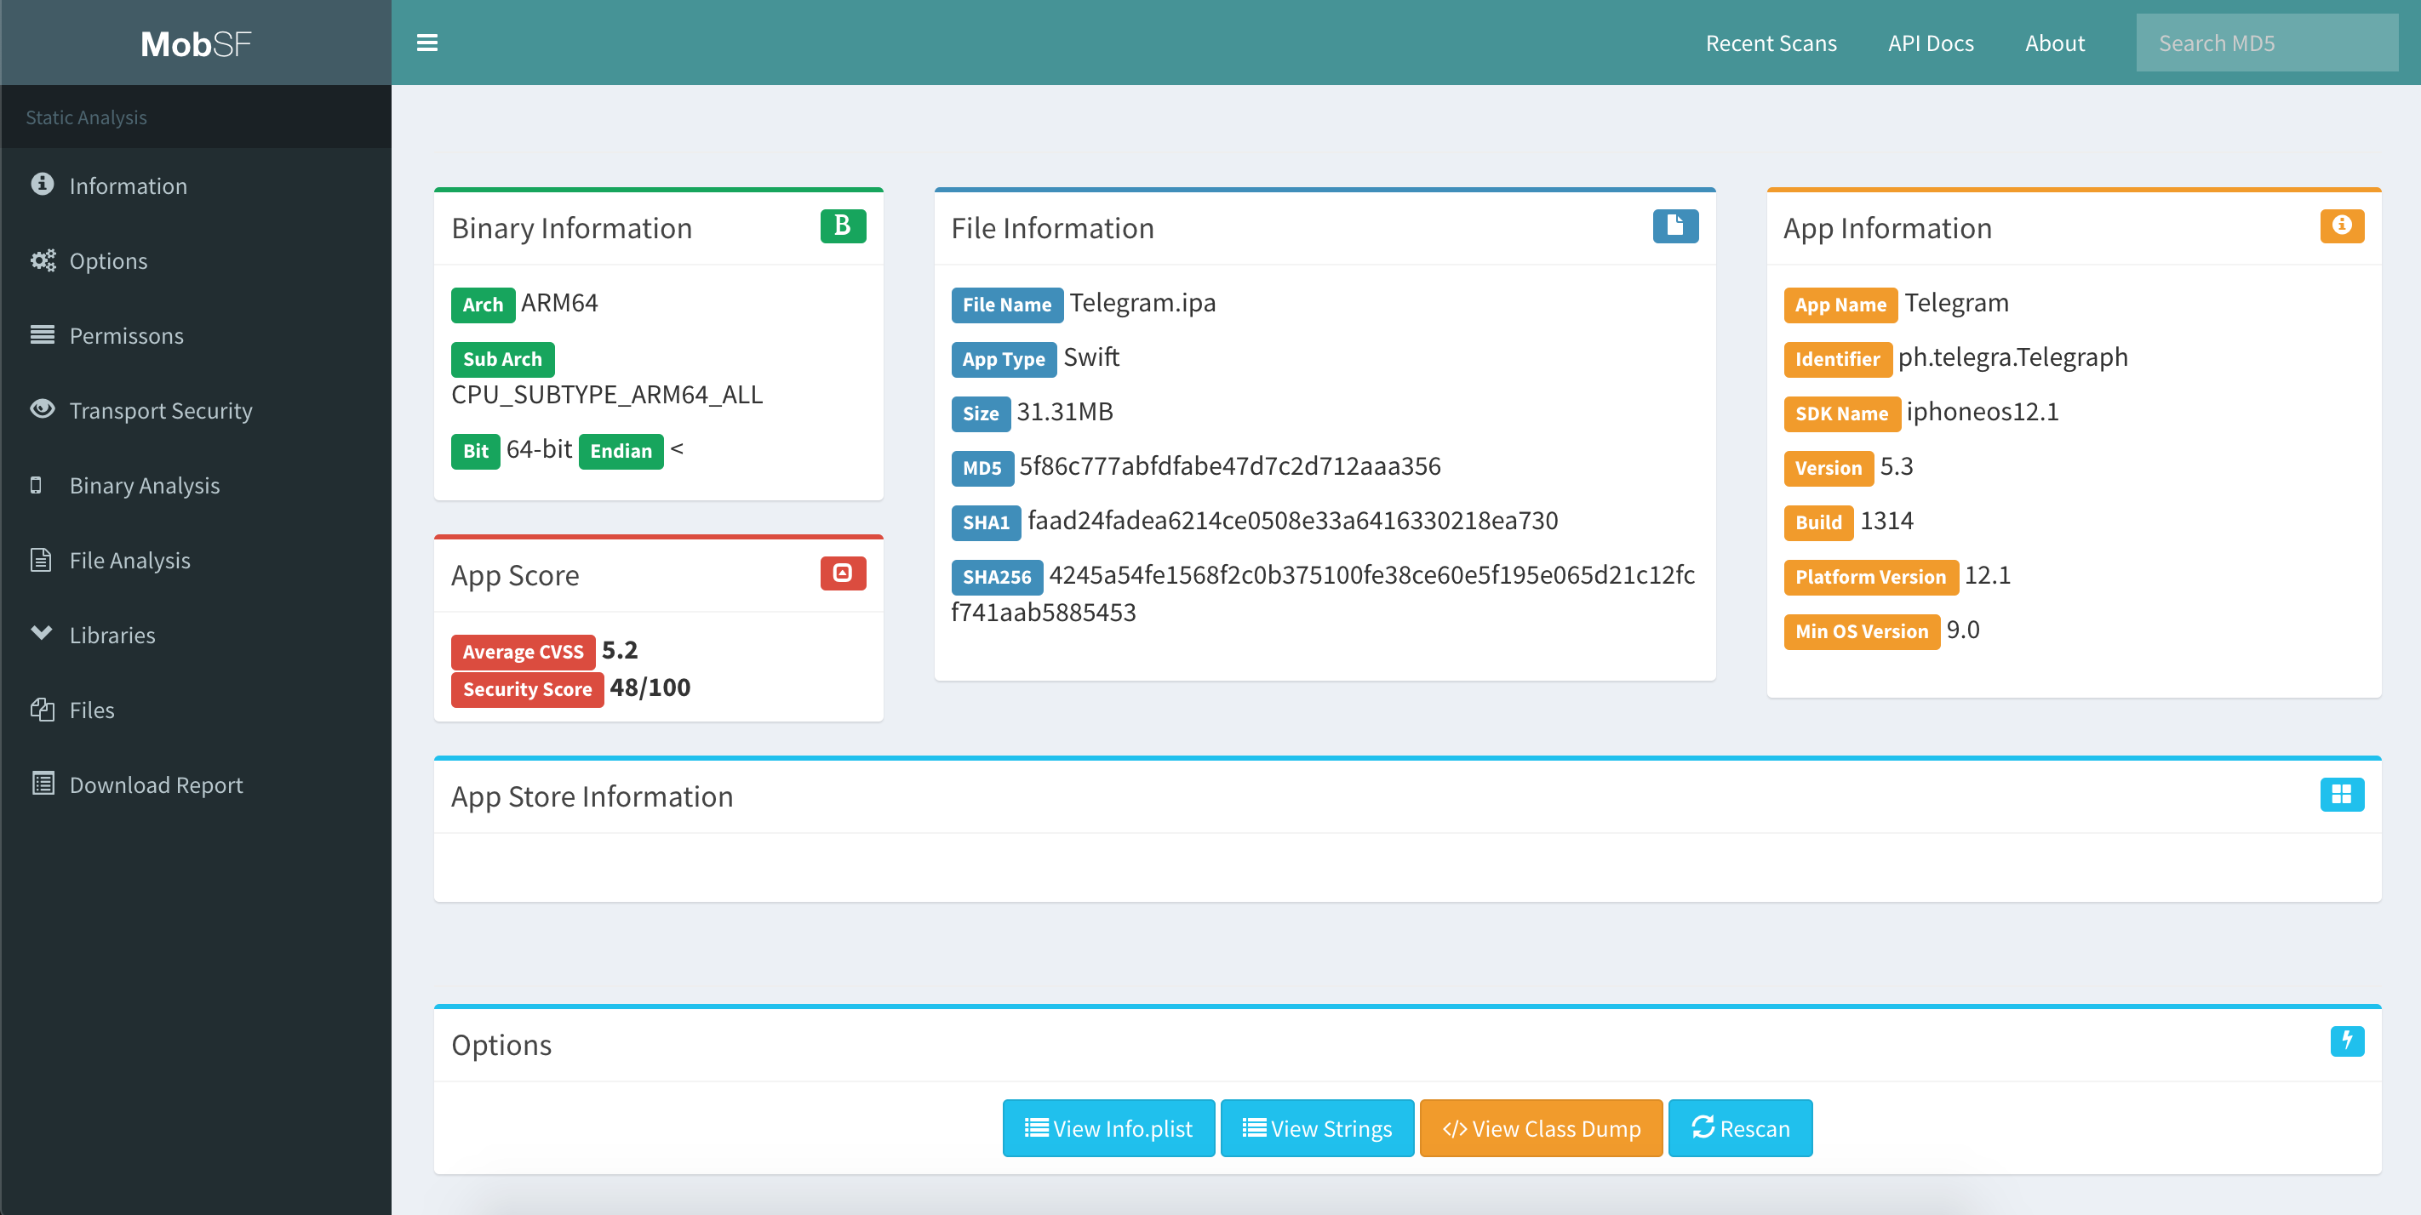Click the Static Analysis sidebar header
Screen dimensions: 2421x1215
coord(85,117)
